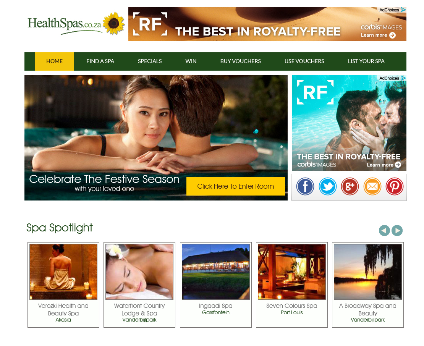This screenshot has height=346, width=424.
Task: Open the Pinterest icon
Action: point(395,186)
